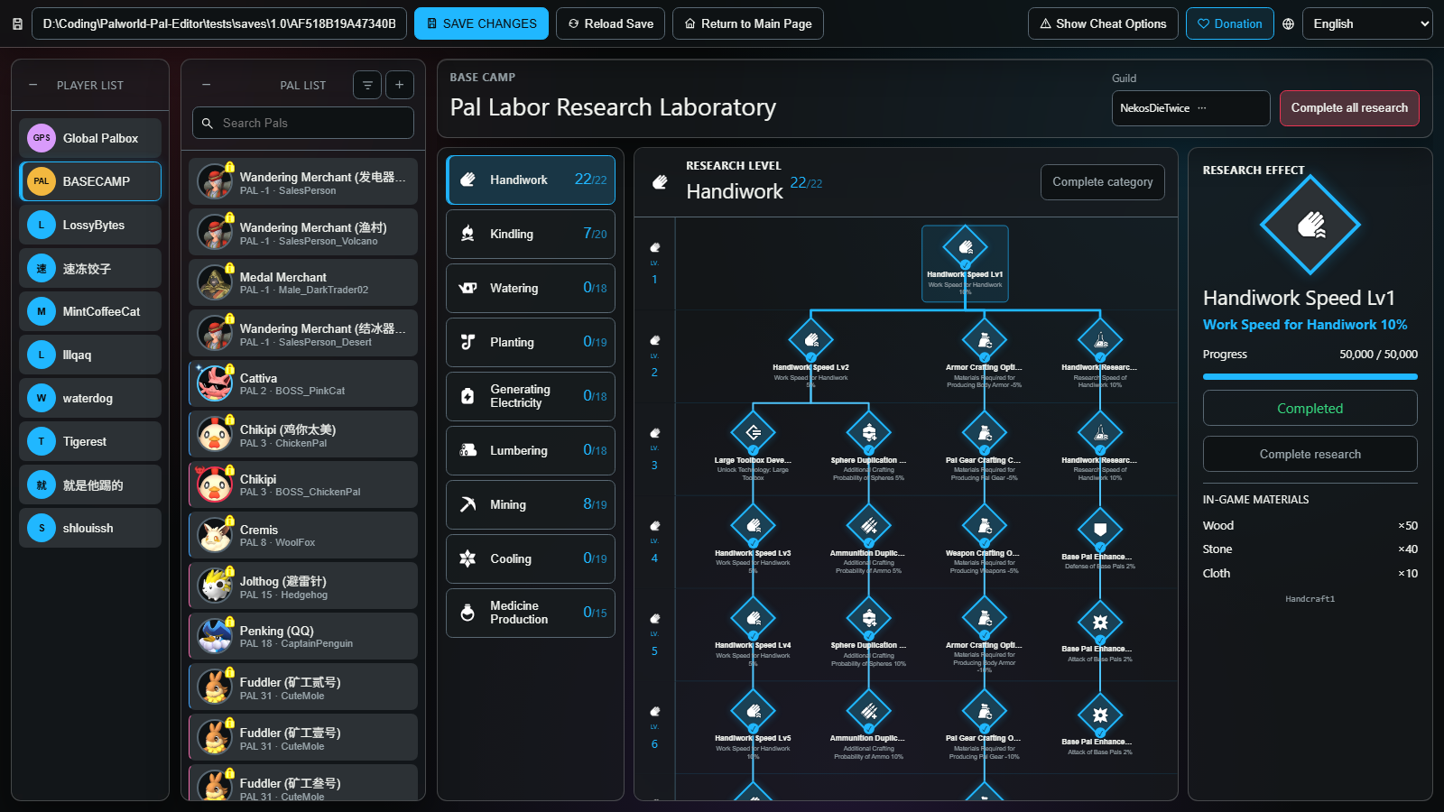Click the research progress bar
Screen dimensions: 1444x812
[x=1310, y=376]
